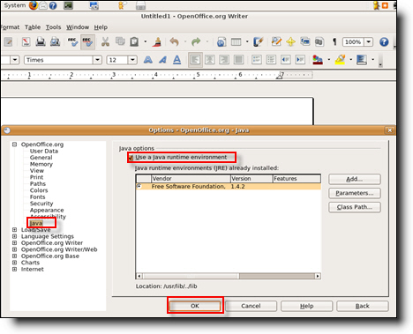This screenshot has width=413, height=334.
Task: Click the Cancel button
Action: 251,306
